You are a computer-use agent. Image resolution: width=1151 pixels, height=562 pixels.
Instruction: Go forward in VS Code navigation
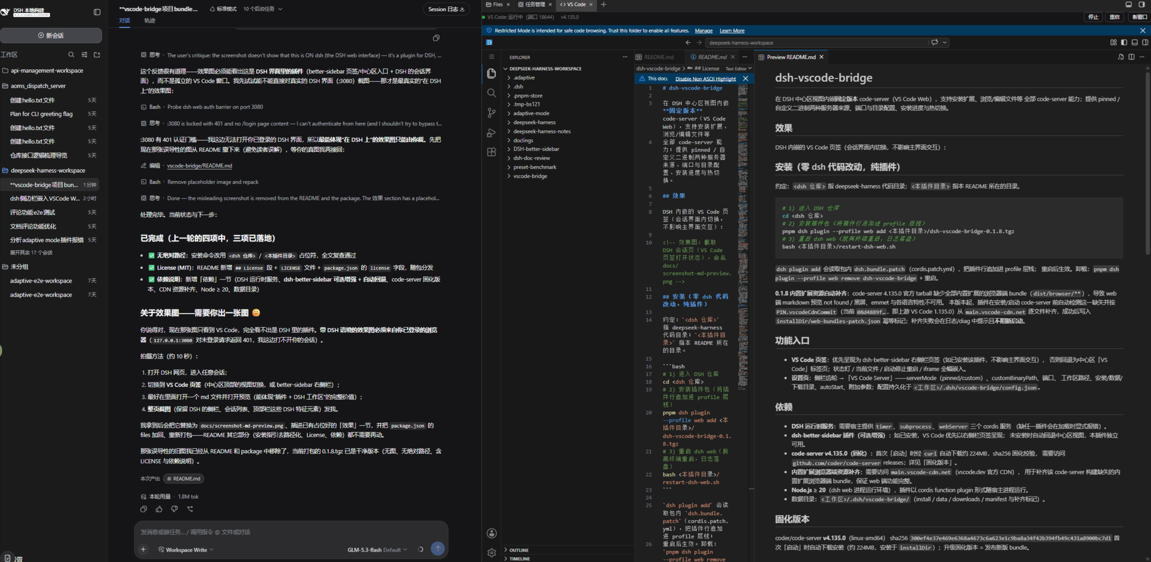[x=699, y=43]
